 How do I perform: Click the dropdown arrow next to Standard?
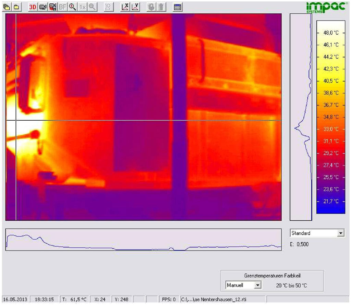point(340,233)
